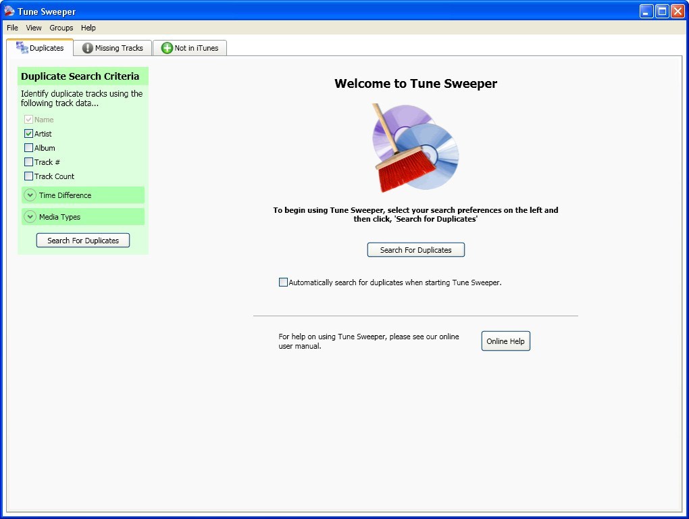Click the green plus Not in iTunes icon
The width and height of the screenshot is (689, 519).
pyautogui.click(x=167, y=48)
